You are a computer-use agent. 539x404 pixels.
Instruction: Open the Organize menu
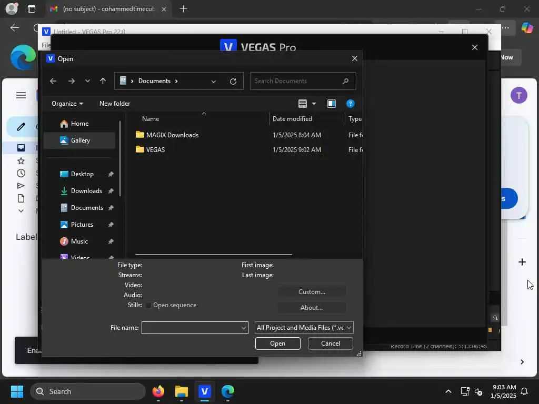(67, 104)
